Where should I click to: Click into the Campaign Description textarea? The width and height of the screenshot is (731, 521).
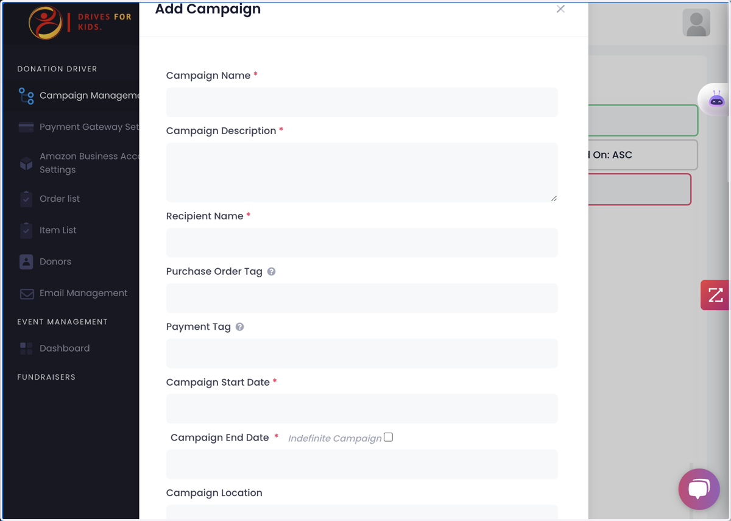362,172
